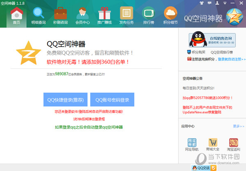
Task: Open the 秒刷咨询 briefcase icon
Action: 61,16
